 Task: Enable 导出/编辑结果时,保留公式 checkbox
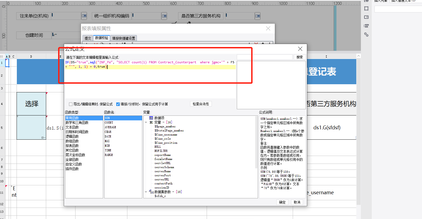tap(71, 104)
